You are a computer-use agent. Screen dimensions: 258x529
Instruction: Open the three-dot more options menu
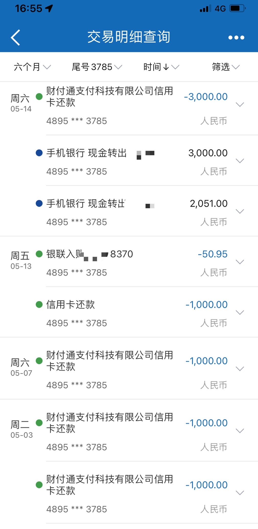click(236, 38)
